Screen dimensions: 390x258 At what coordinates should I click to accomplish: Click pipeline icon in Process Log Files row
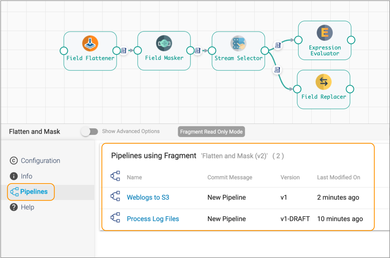point(115,218)
